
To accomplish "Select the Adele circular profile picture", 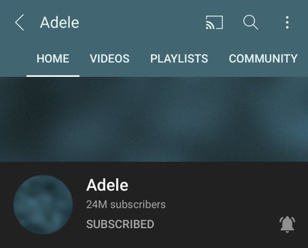I will (x=43, y=204).
